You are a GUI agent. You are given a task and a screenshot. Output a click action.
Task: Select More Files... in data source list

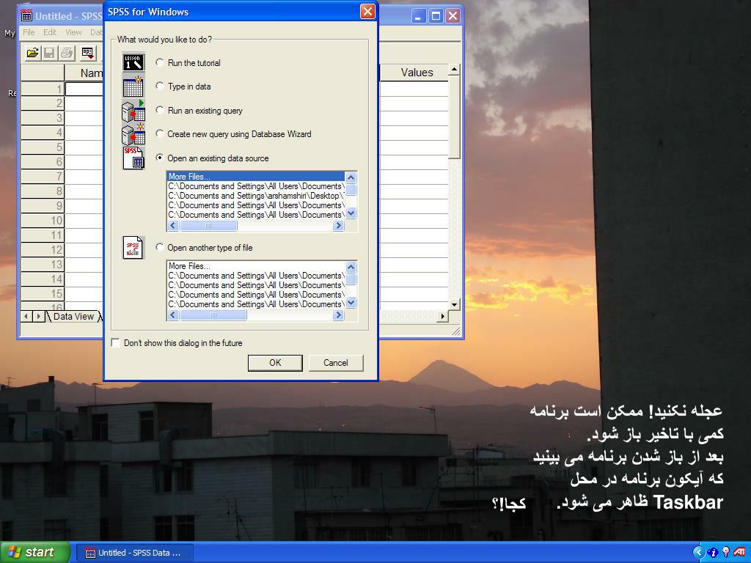tap(255, 177)
